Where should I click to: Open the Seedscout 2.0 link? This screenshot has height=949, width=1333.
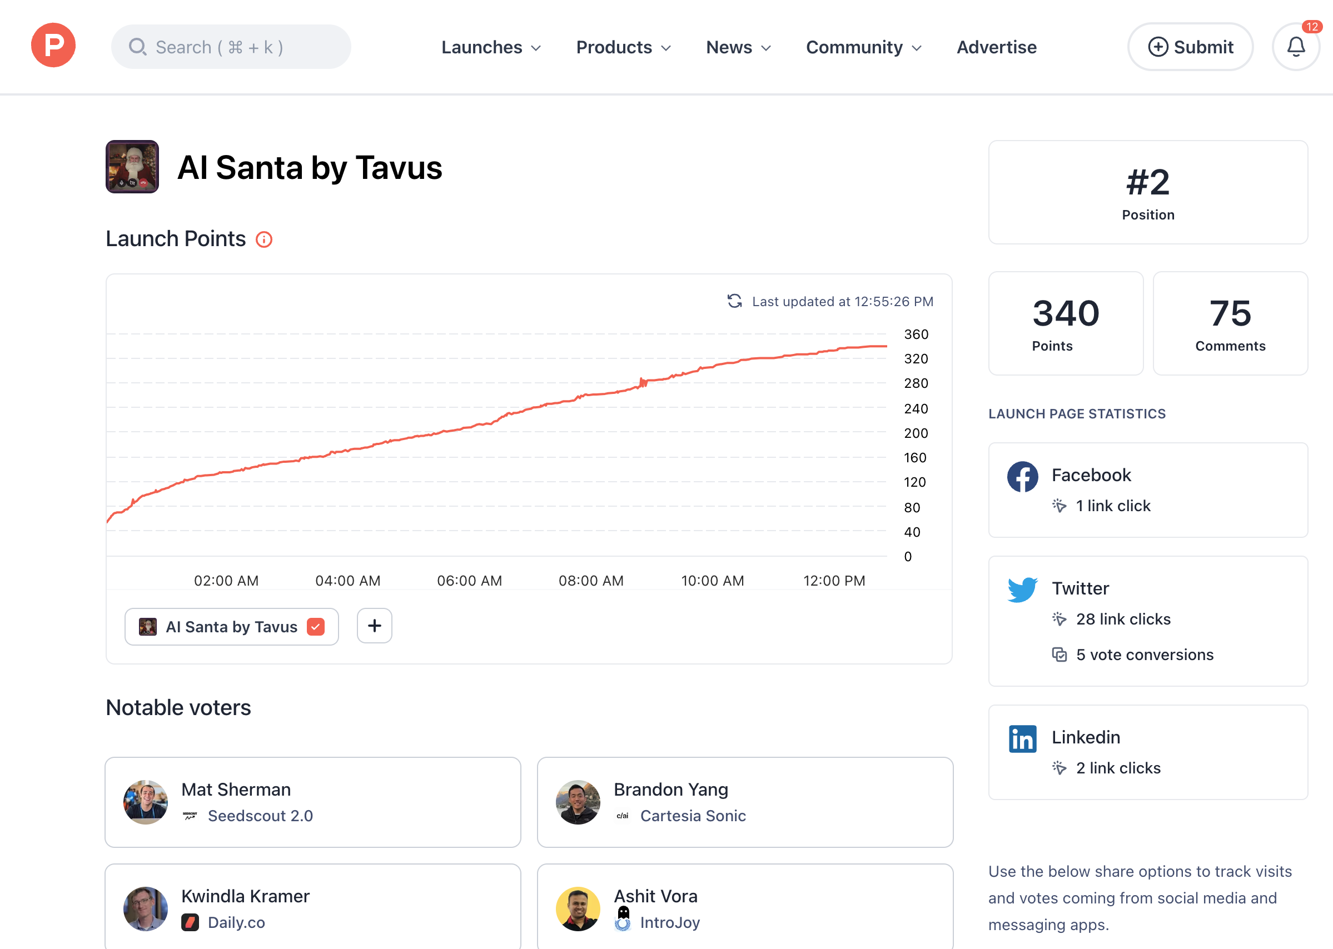point(261,816)
